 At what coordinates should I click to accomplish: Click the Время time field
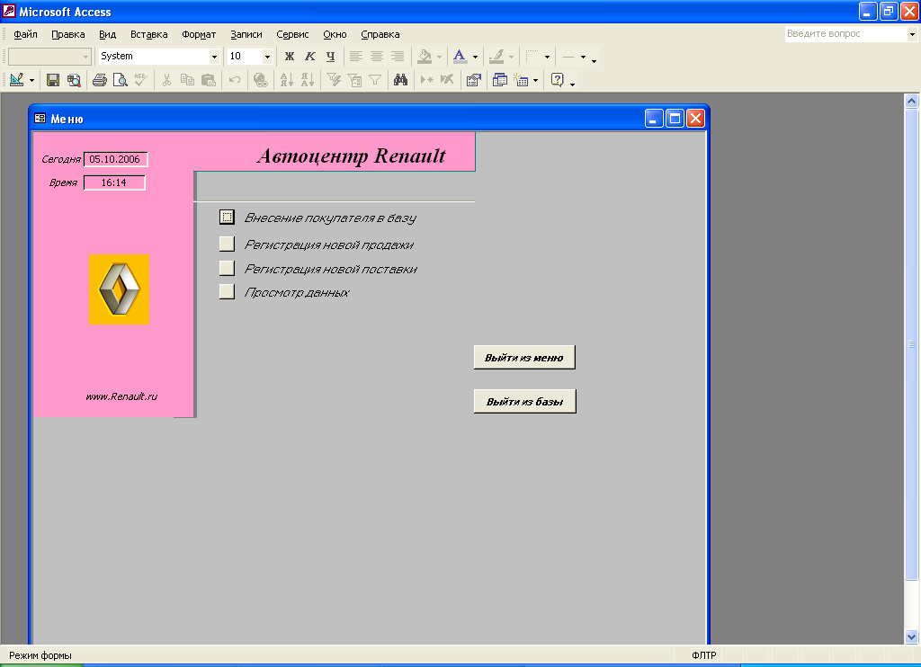coord(114,182)
